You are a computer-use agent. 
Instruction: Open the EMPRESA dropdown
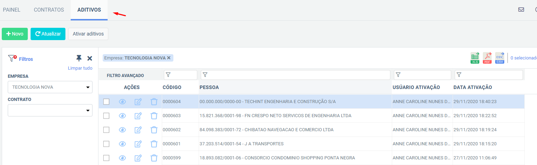50,87
